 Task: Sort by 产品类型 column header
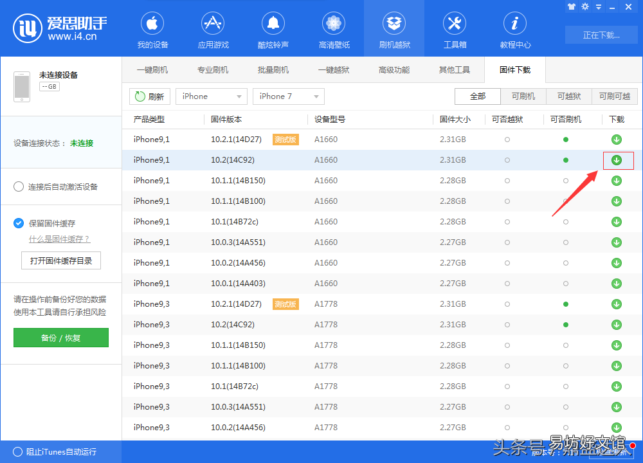click(149, 120)
